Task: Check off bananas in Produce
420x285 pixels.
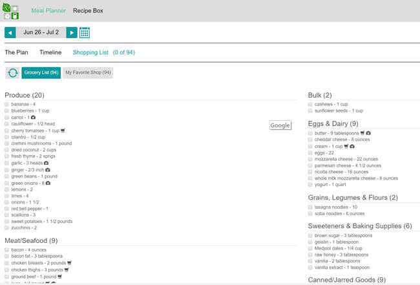Action: 7,104
